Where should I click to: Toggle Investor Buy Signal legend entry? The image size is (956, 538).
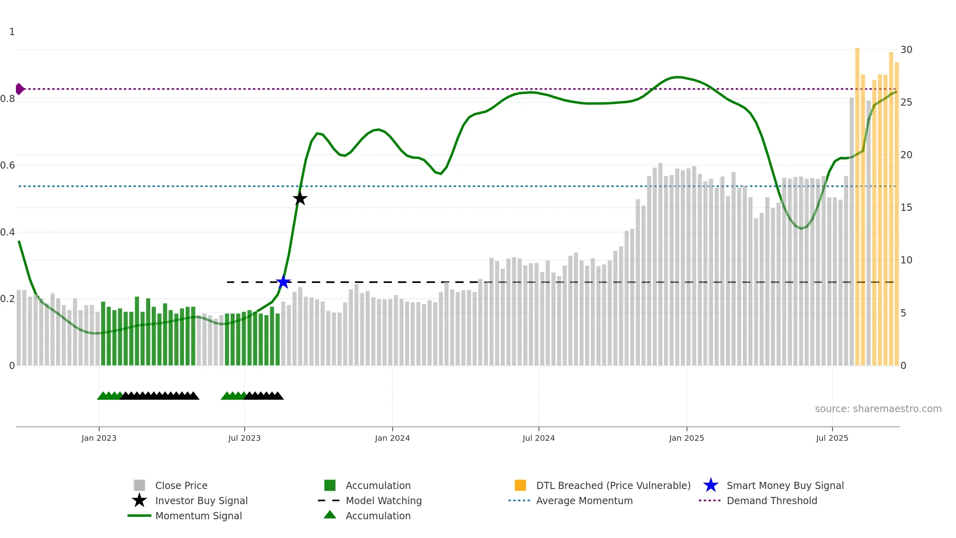click(190, 501)
